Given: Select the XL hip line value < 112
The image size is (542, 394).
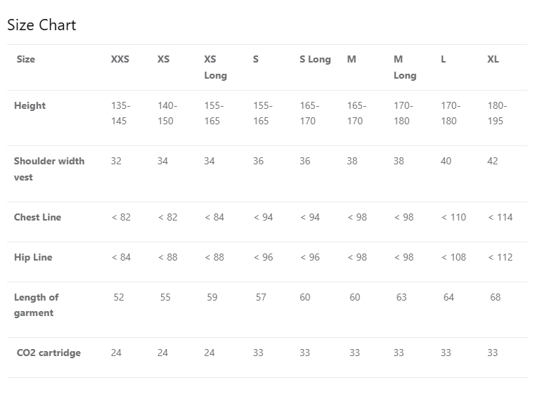Looking at the screenshot, I should (x=500, y=258).
